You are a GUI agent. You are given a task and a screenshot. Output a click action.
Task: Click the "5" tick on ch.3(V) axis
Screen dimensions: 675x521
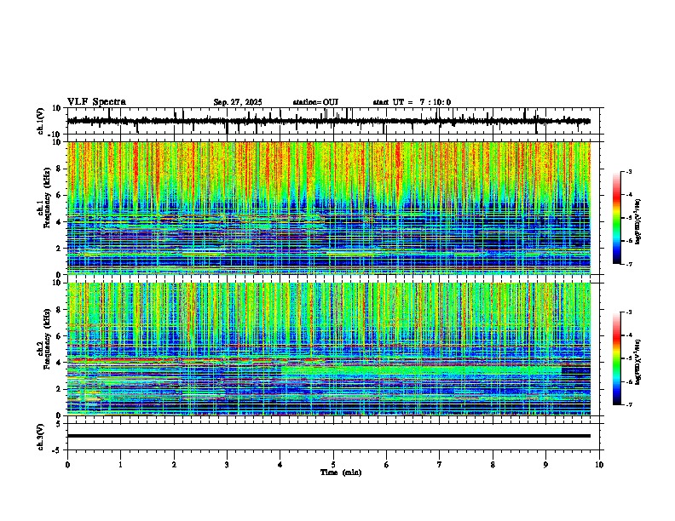[x=60, y=424]
